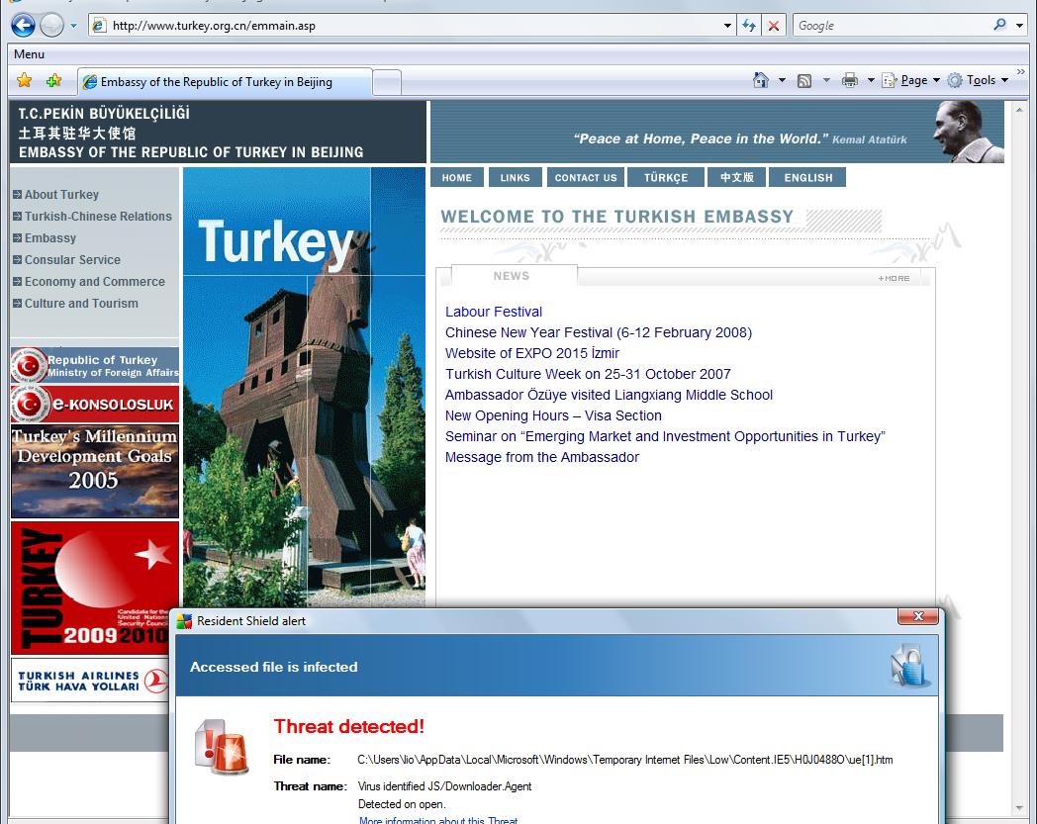Screen dimensions: 1037x824
Task: Click the search magnifier icon
Action: 1000,25
